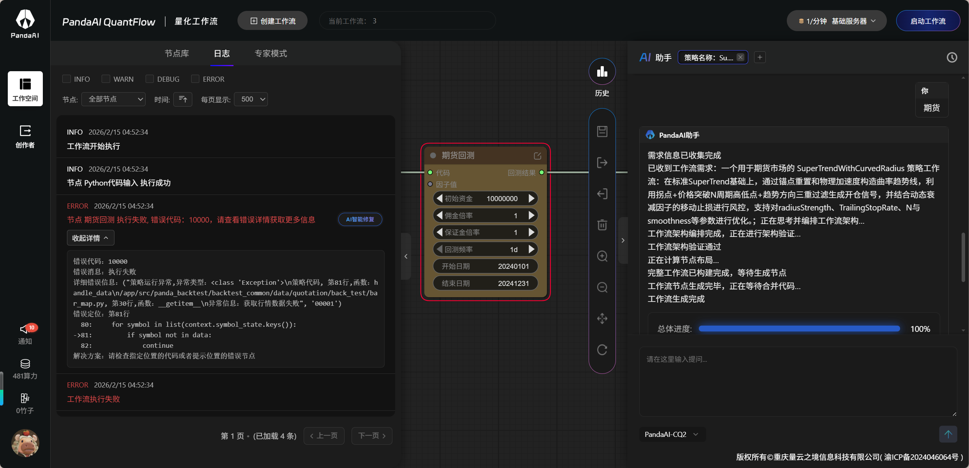Viewport: 969px width, 468px height.
Task: Click the trash delete icon in canvas toolbar
Action: click(602, 225)
